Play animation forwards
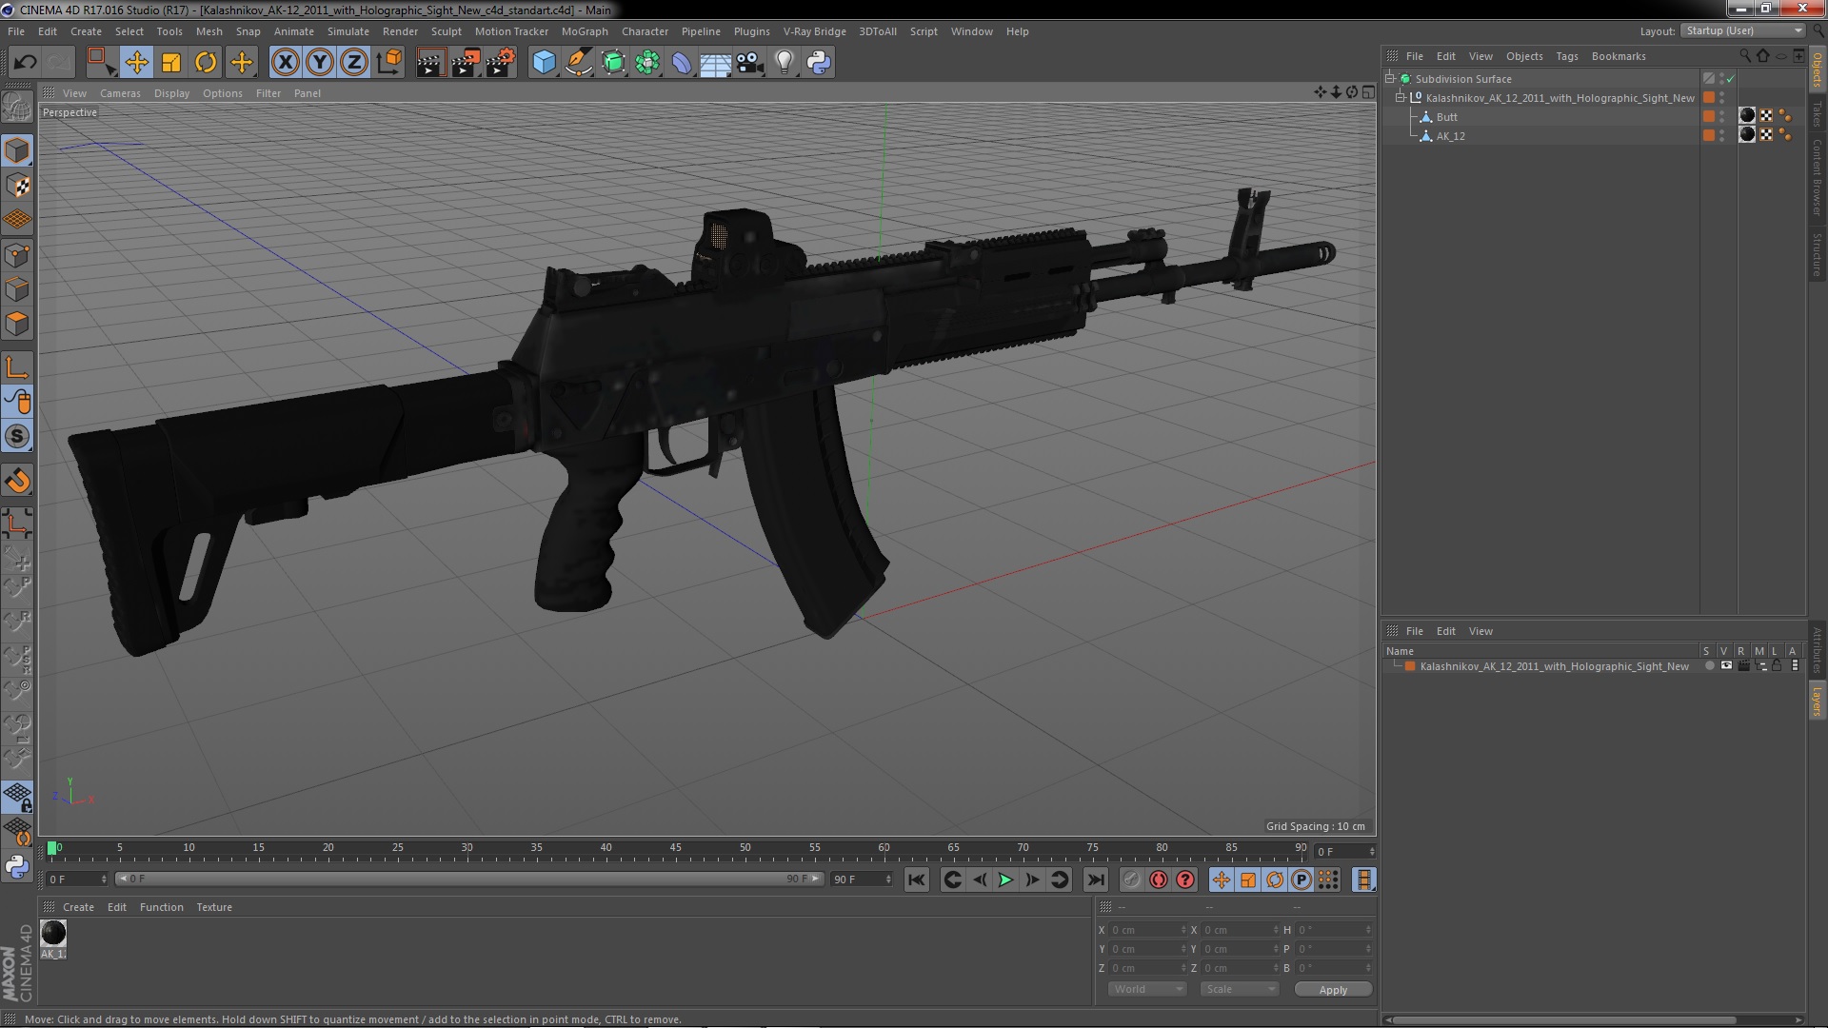The width and height of the screenshot is (1828, 1028). pyautogui.click(x=1005, y=880)
